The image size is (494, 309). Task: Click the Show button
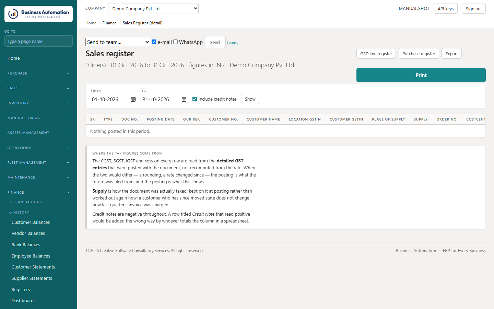[250, 99]
